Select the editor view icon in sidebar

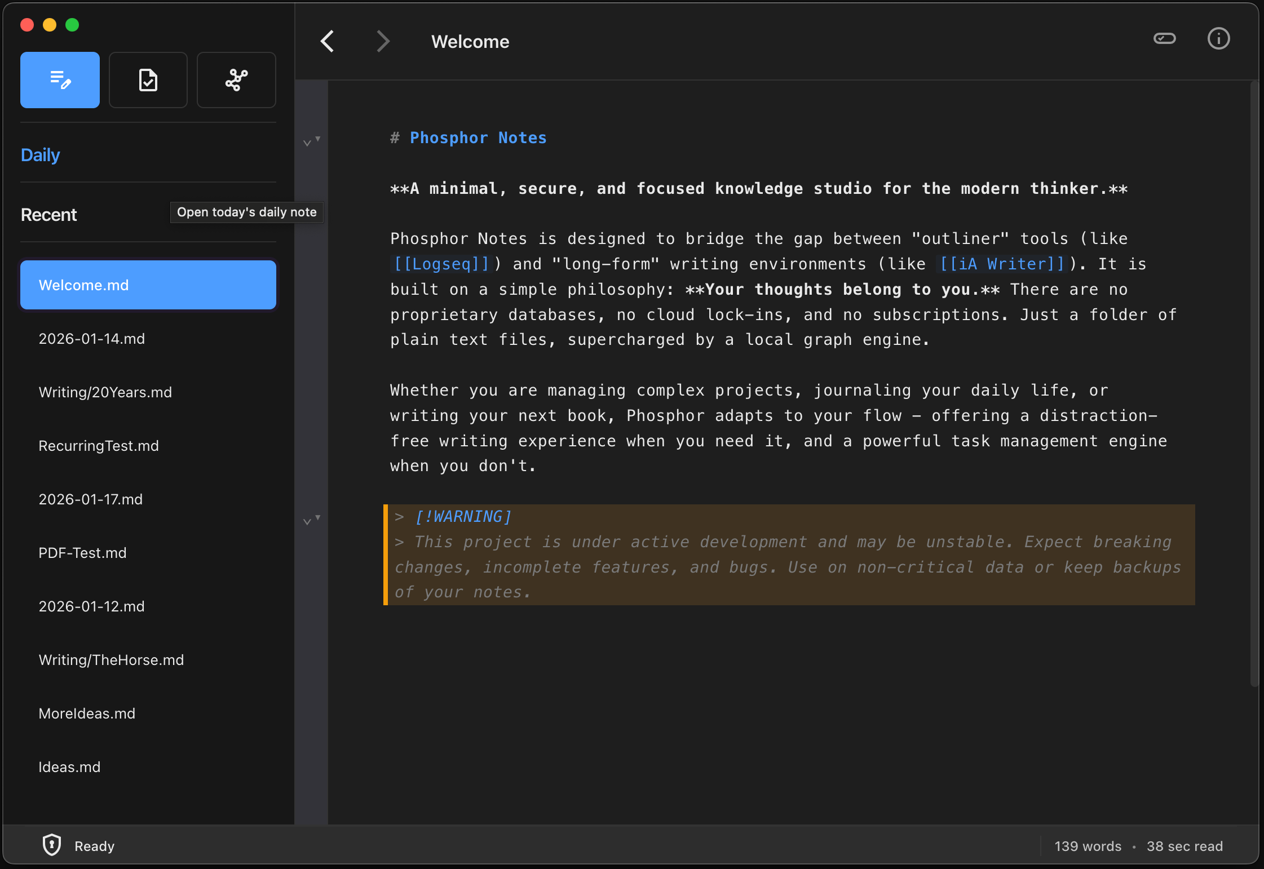(60, 80)
